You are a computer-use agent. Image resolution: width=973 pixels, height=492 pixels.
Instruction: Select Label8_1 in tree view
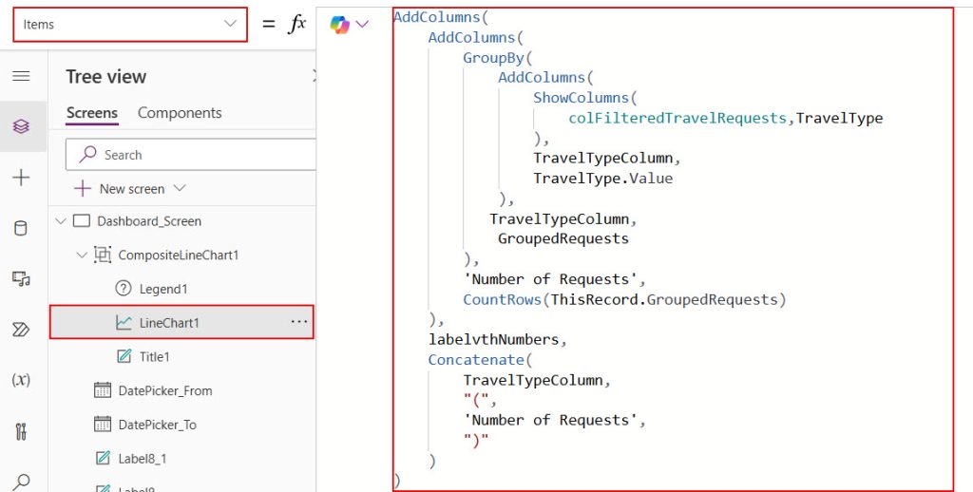coord(143,459)
